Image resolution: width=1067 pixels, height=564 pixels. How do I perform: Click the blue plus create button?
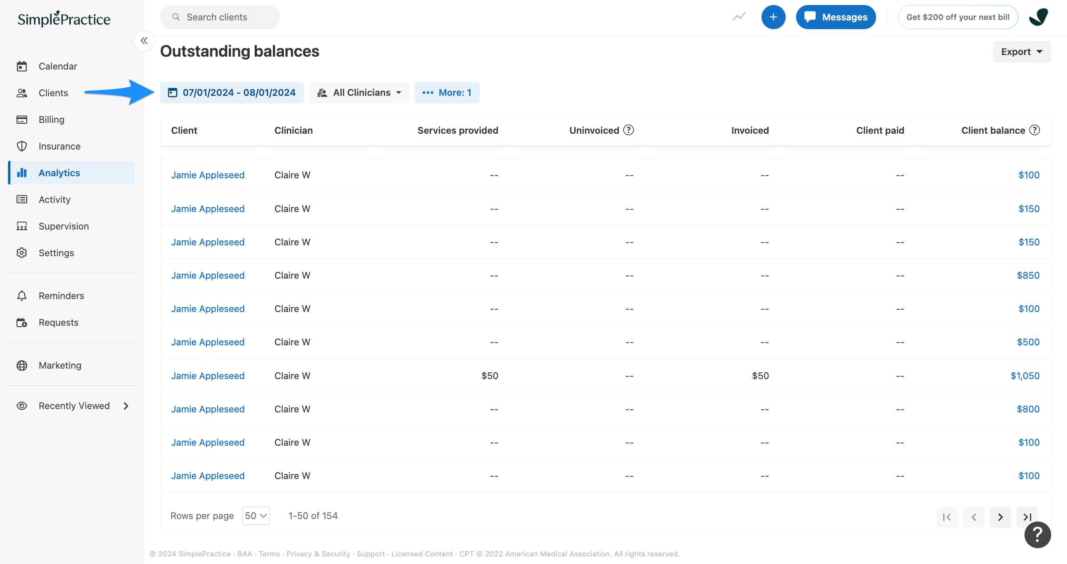click(773, 17)
